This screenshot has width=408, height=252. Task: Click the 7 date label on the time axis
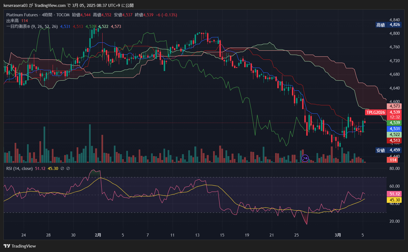coord(148,235)
